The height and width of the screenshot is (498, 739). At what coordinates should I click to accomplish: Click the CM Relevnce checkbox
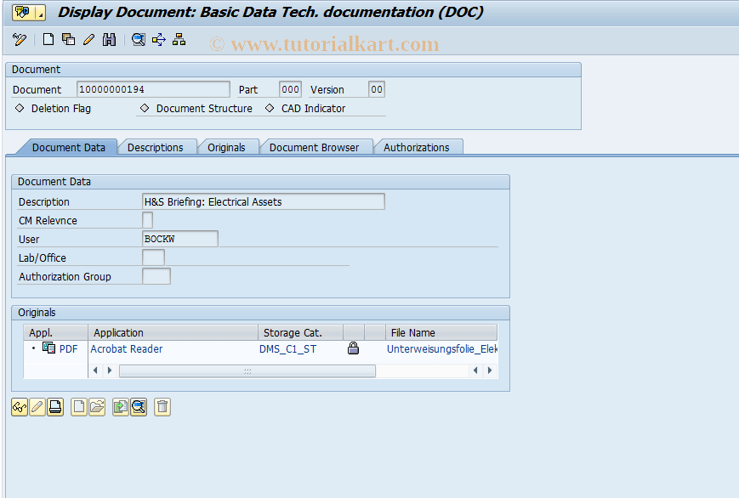147,220
